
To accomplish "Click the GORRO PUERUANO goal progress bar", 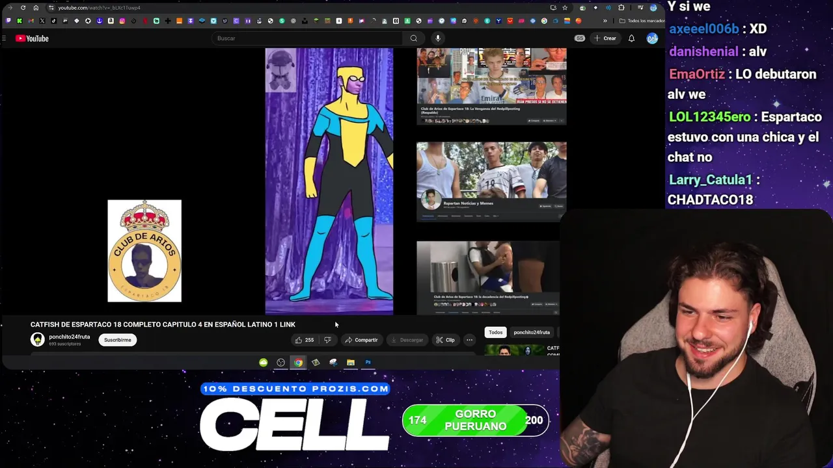I will pos(475,421).
